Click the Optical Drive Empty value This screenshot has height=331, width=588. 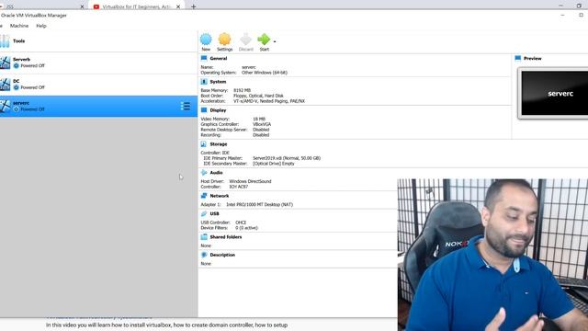(274, 164)
